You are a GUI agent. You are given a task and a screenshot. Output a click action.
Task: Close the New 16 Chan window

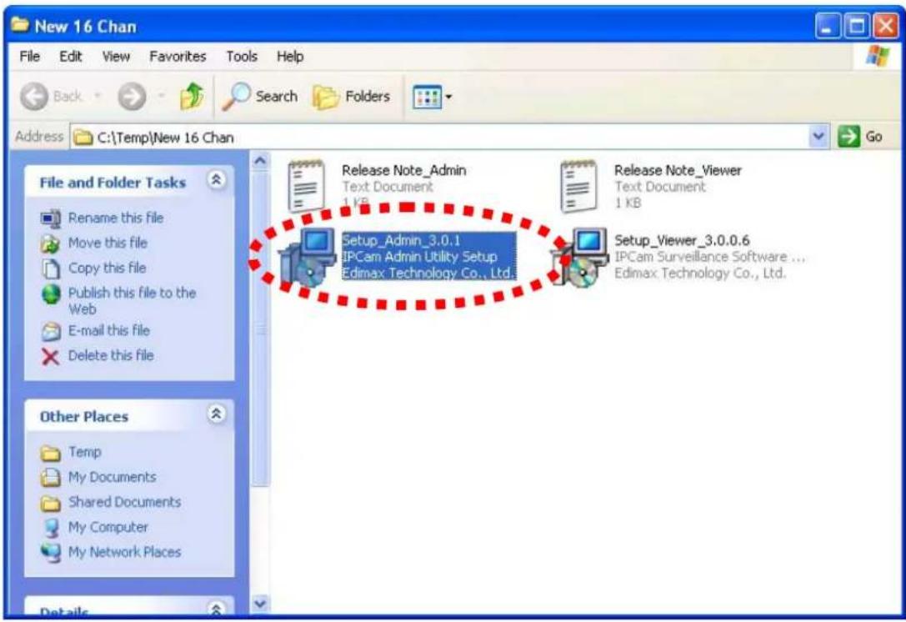885,27
